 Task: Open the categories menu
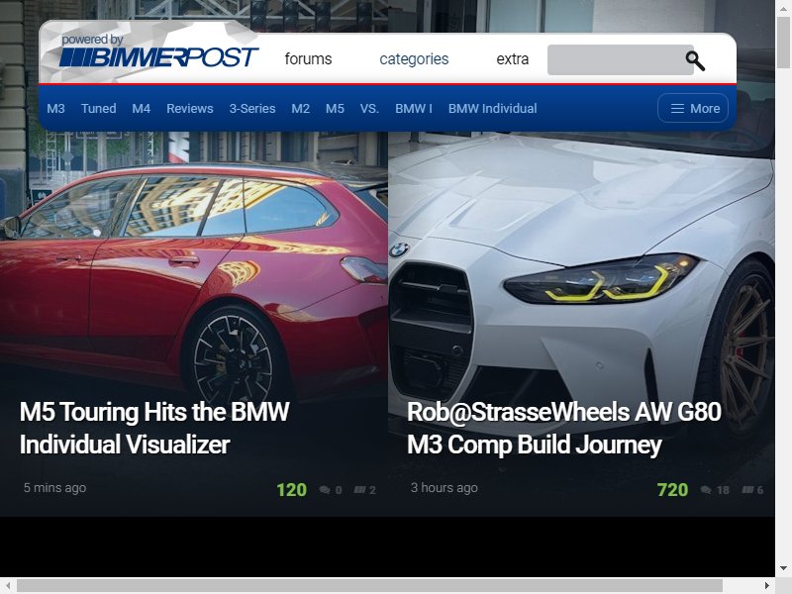(x=414, y=59)
